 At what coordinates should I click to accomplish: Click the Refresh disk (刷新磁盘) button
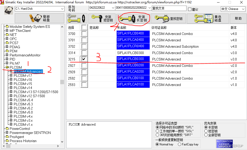pos(39,18)
